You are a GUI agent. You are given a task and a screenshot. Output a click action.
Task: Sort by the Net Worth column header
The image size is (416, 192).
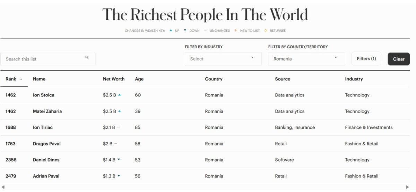pyautogui.click(x=113, y=79)
